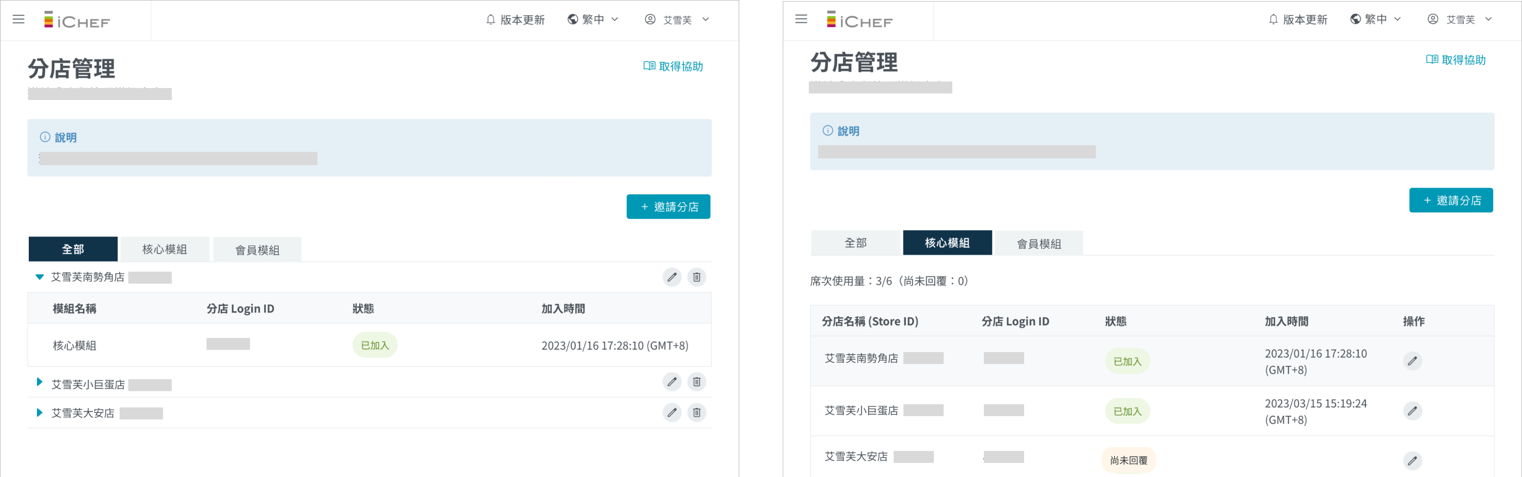1522x477 pixels.
Task: Open 會員模組 tab next to the selected 核心模組 tab
Action: pyautogui.click(x=1039, y=243)
